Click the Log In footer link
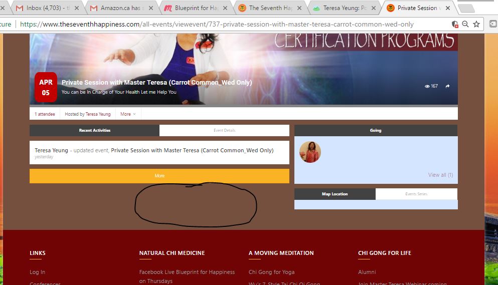This screenshot has width=498, height=285. [x=38, y=272]
